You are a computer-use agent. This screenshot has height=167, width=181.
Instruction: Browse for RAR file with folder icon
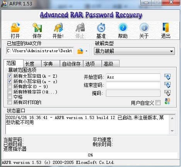(x=80, y=51)
